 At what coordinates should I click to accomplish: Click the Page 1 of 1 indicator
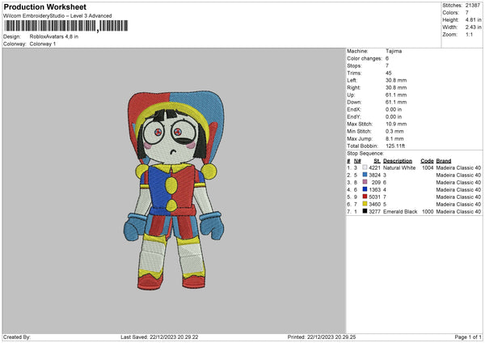coord(468,337)
